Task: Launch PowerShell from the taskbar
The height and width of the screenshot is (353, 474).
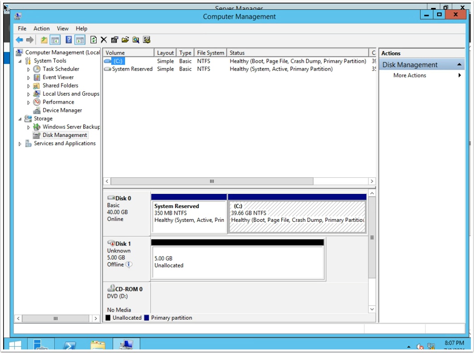Action: 69,345
